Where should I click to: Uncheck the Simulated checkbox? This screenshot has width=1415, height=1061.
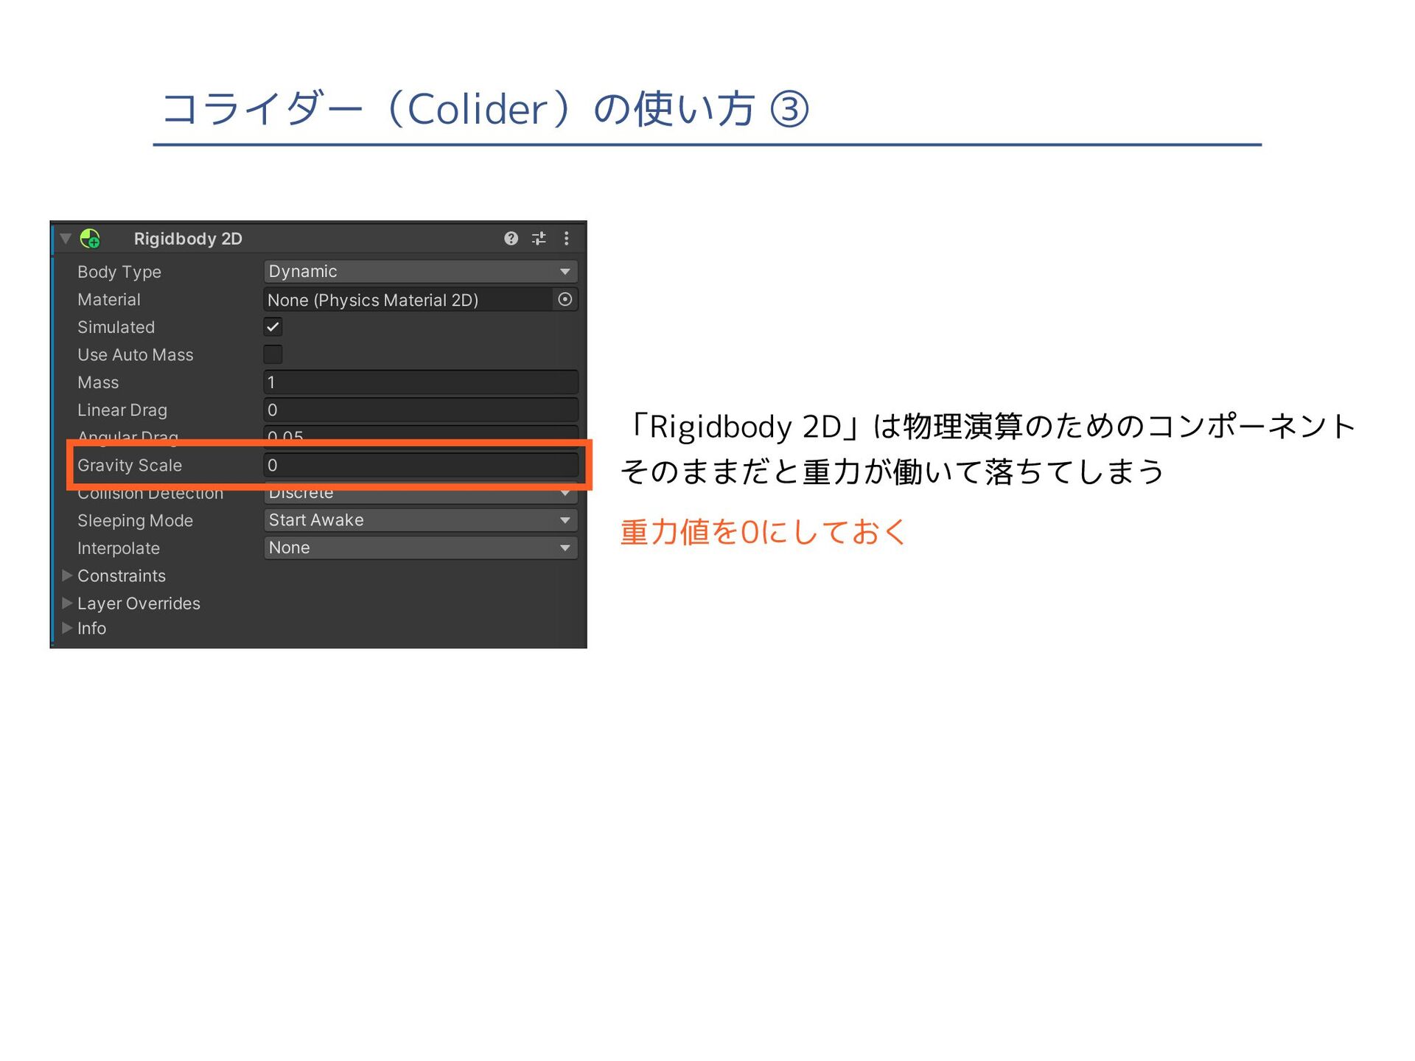273,327
